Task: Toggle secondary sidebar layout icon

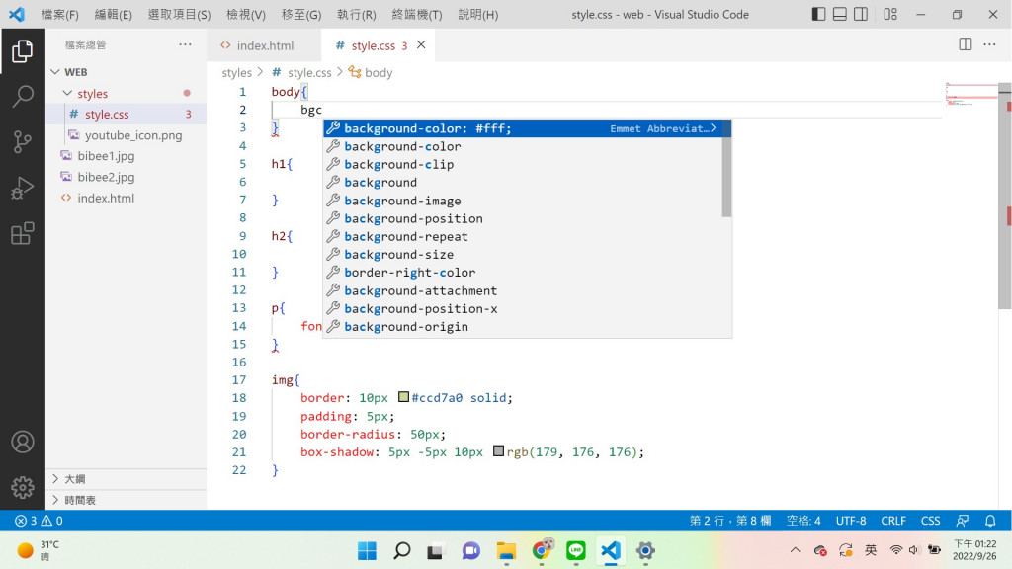Action: pyautogui.click(x=861, y=14)
